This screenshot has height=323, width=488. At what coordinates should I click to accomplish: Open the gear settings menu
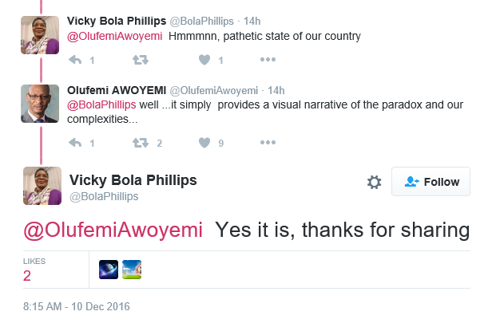tap(374, 182)
